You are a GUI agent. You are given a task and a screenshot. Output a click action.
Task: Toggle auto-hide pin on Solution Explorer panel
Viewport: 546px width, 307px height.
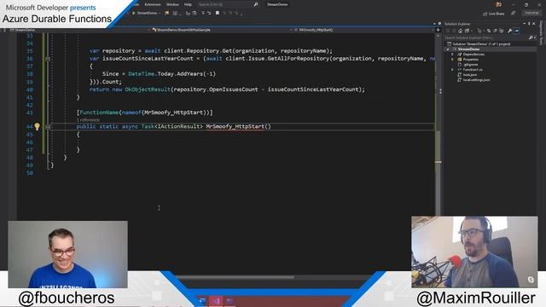(x=529, y=24)
